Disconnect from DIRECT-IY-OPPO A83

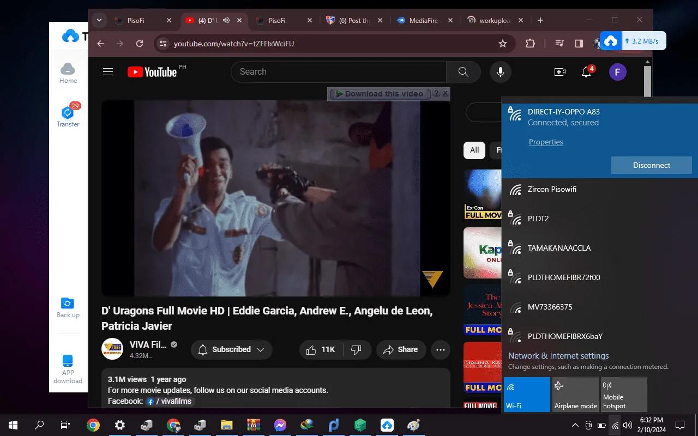coord(652,165)
